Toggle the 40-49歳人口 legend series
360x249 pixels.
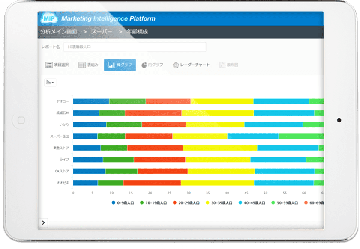(252, 203)
